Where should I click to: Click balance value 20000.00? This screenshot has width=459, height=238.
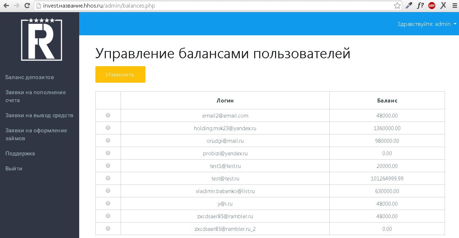click(387, 166)
